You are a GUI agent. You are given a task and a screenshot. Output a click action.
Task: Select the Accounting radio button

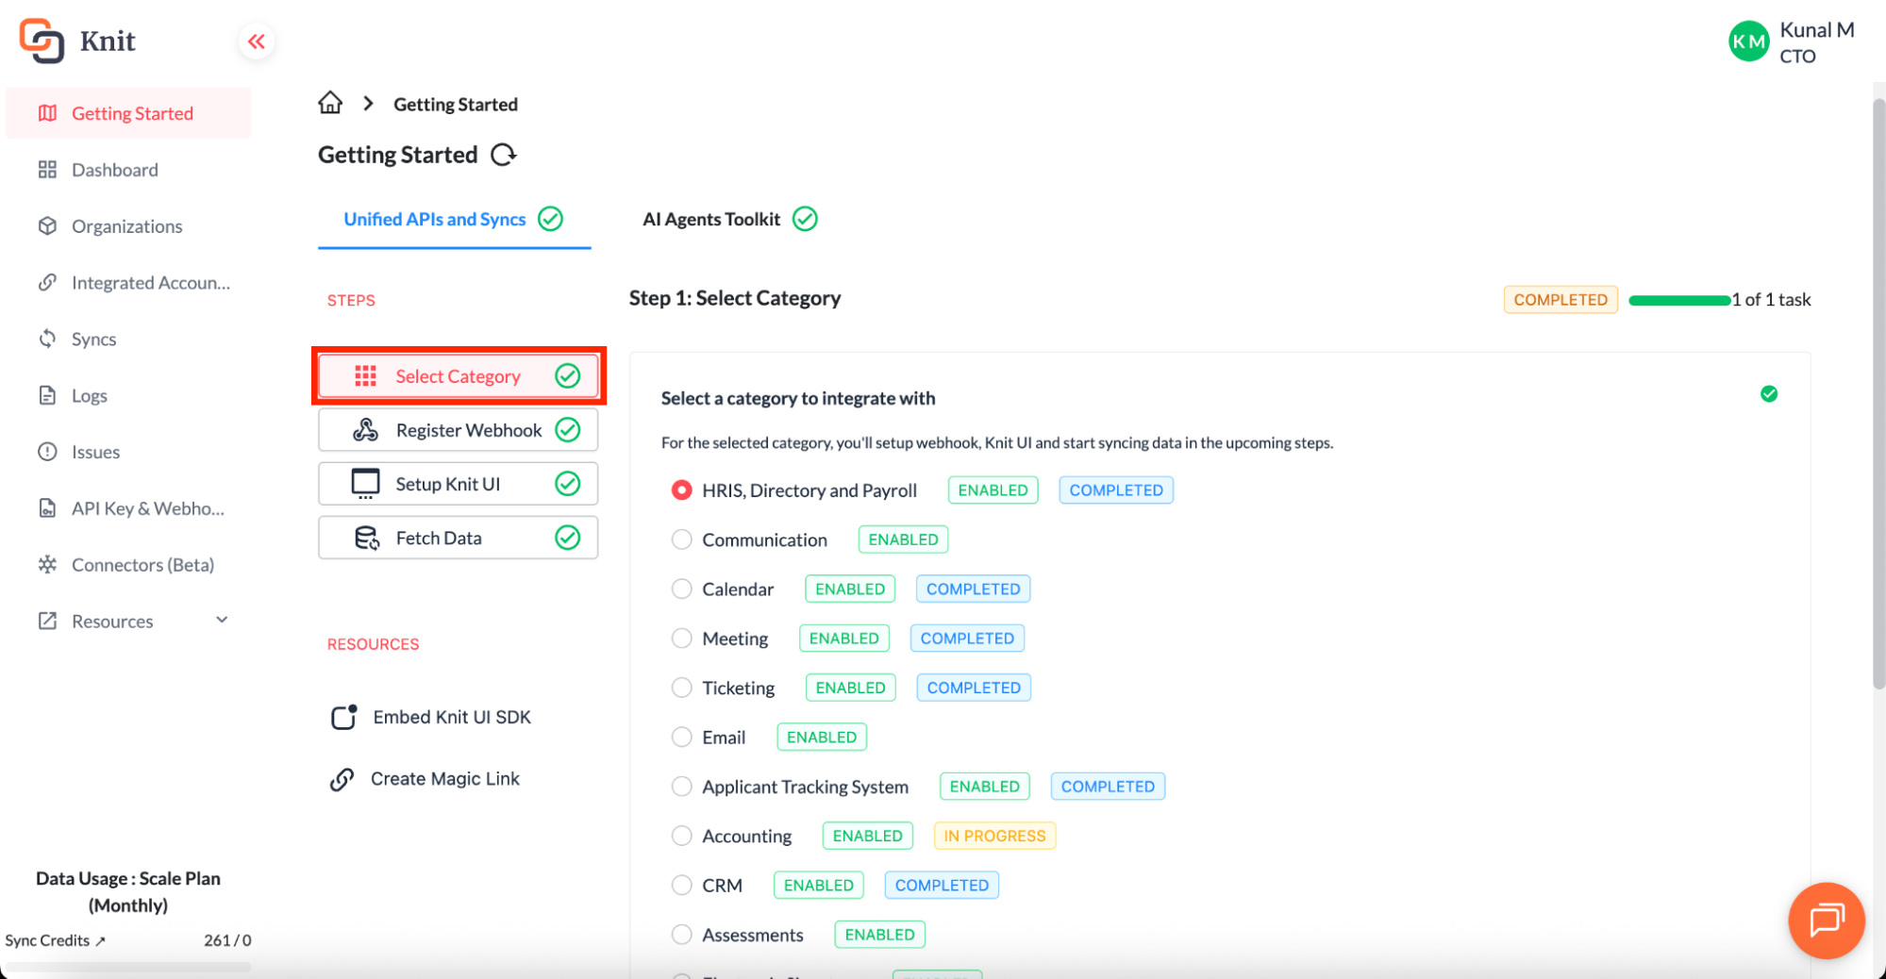[x=681, y=836]
